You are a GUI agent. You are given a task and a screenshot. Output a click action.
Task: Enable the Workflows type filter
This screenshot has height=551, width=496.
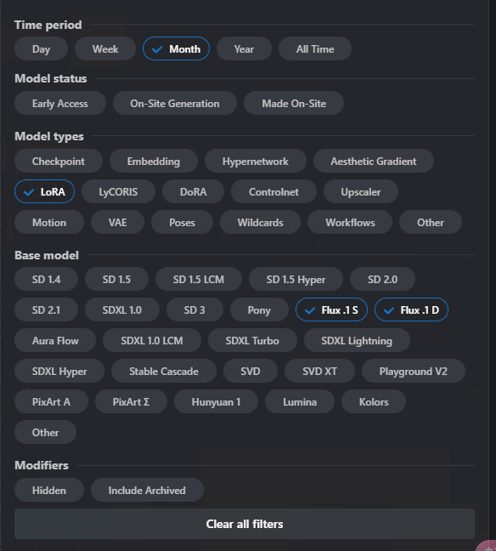point(350,222)
